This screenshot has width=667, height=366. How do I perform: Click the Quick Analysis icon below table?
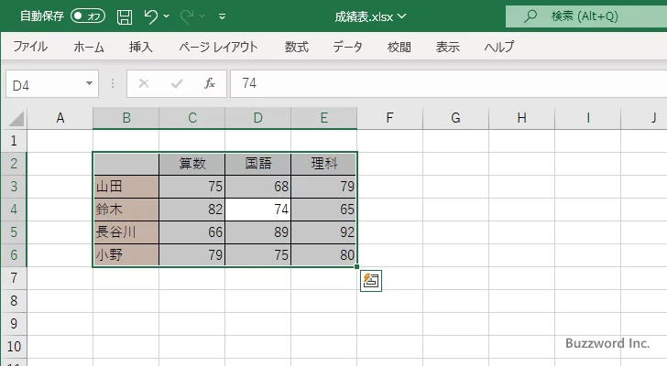pyautogui.click(x=371, y=281)
